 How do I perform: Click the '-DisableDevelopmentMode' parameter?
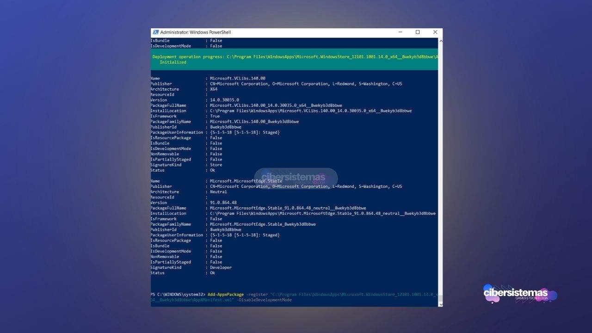point(265,300)
